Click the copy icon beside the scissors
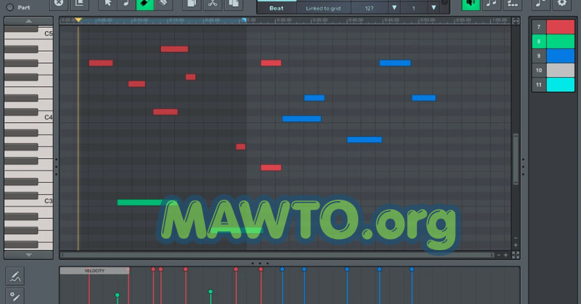 coord(191,3)
